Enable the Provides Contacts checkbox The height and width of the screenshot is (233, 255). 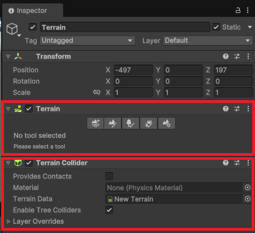109,176
